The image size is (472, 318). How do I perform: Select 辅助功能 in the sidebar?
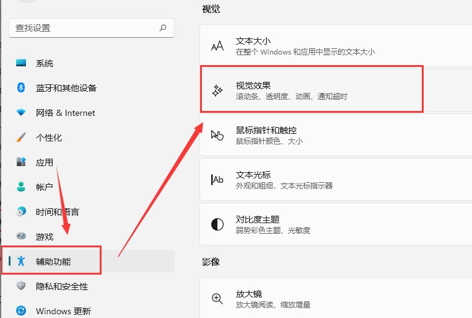tap(92, 261)
